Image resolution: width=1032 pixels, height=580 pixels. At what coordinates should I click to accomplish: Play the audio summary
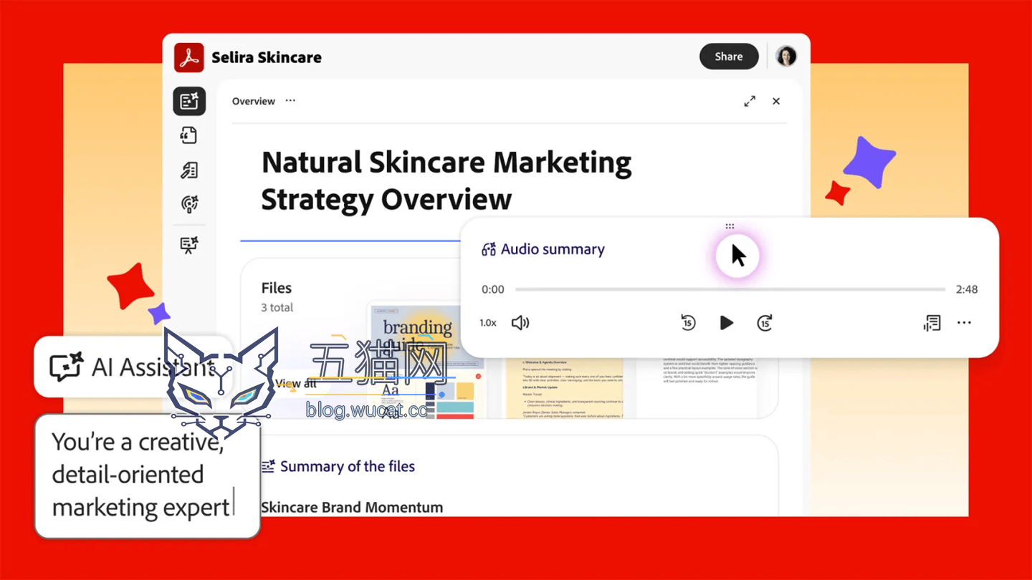pos(726,323)
